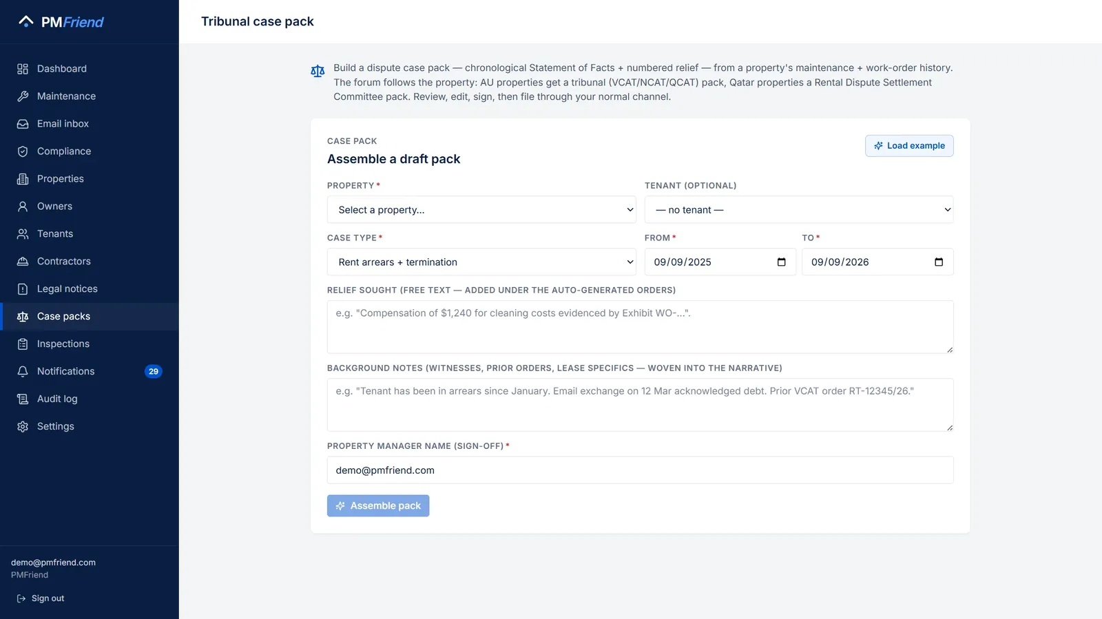Navigate to Legal notices
Image resolution: width=1102 pixels, height=619 pixels.
(90, 289)
